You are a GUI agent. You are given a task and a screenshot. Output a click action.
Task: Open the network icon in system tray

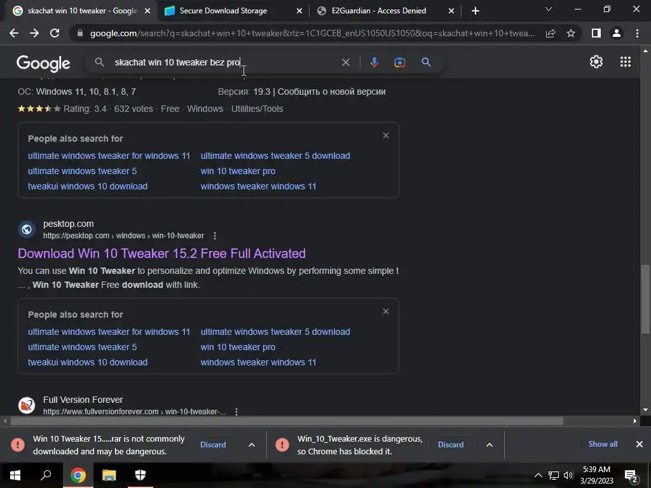tap(553, 475)
